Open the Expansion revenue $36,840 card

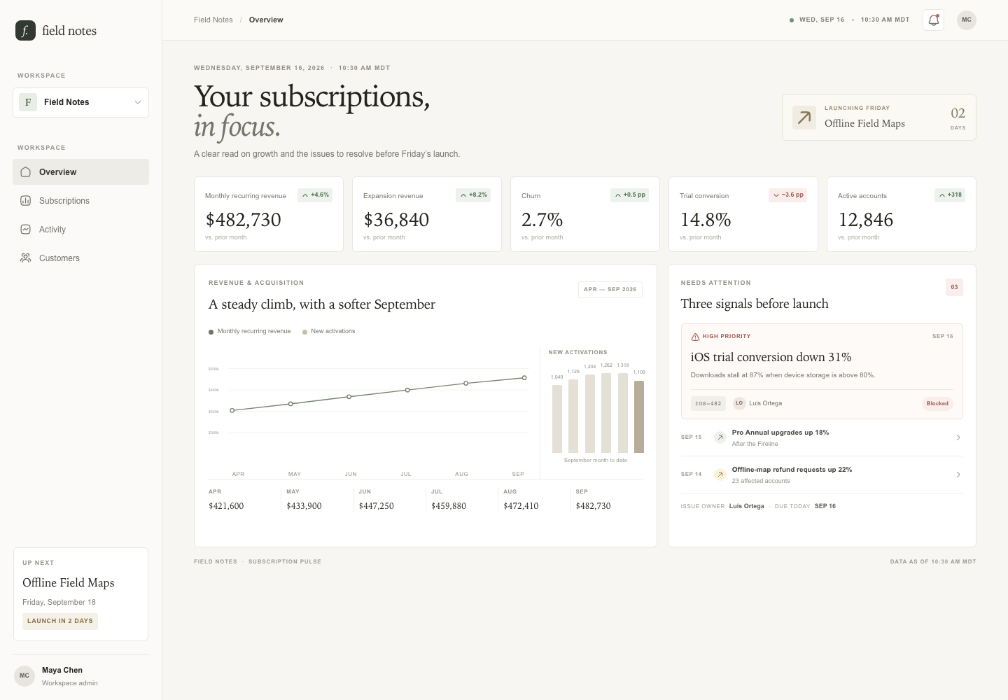click(427, 214)
